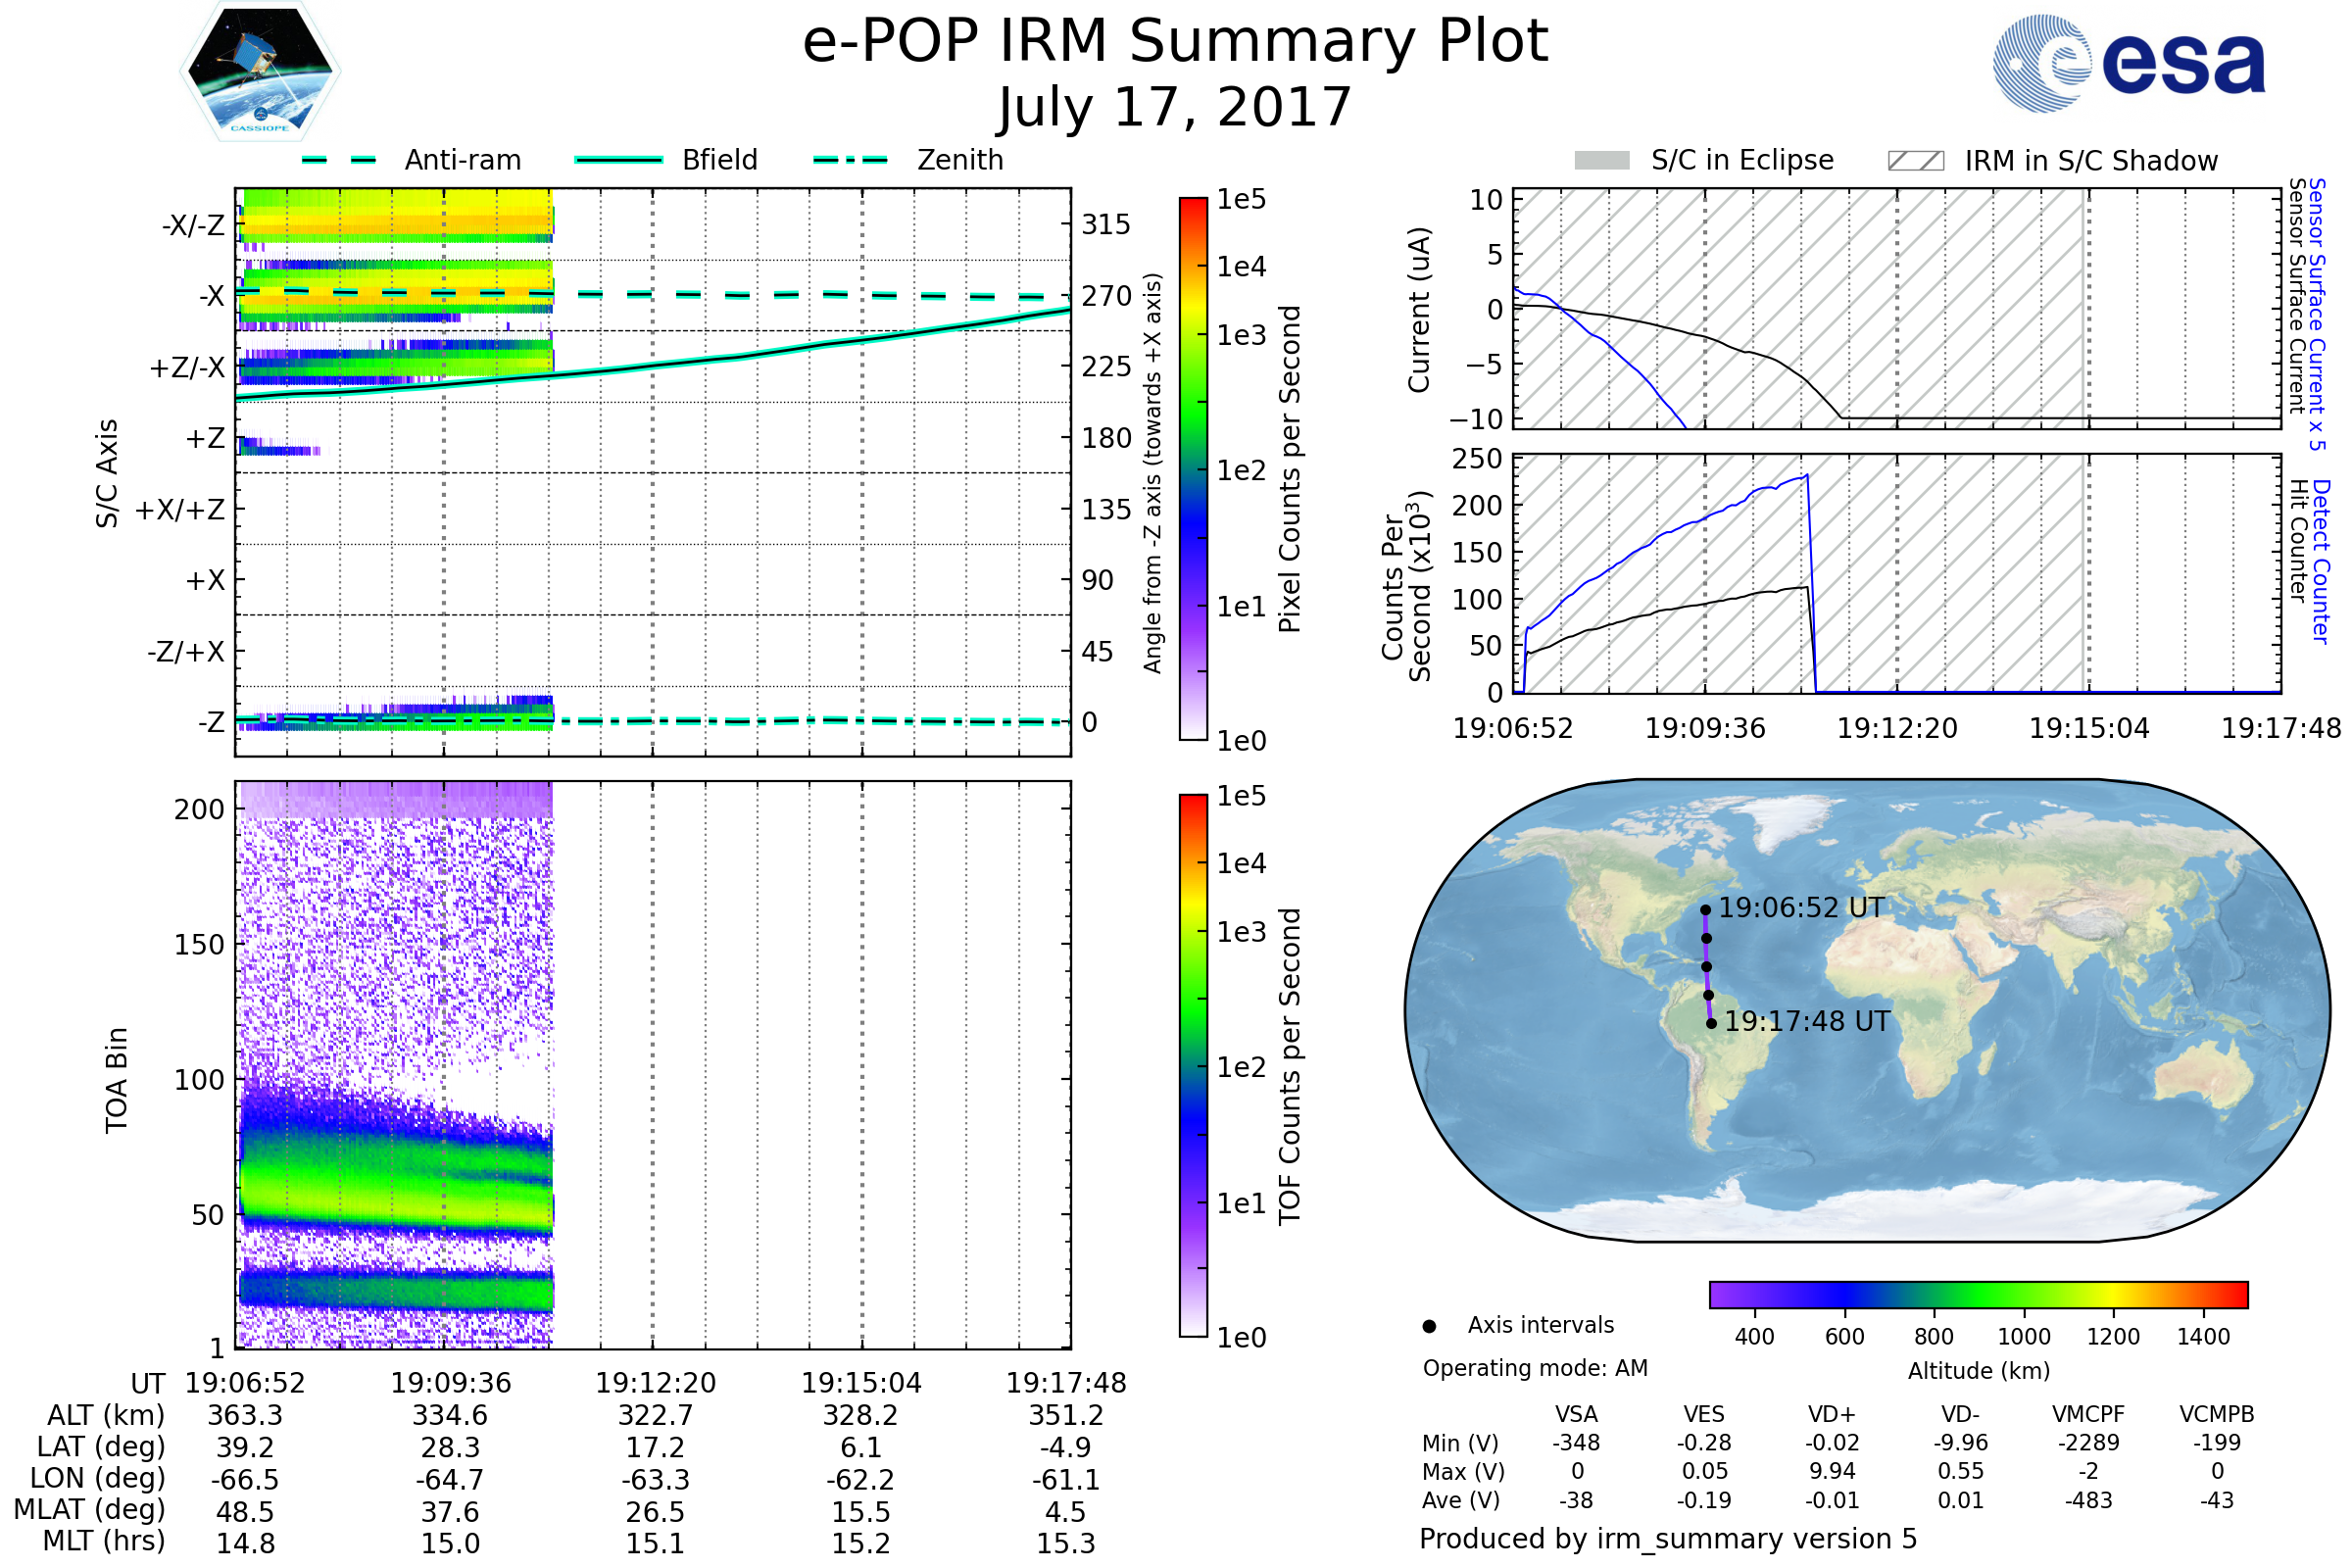Image resolution: width=2352 pixels, height=1568 pixels.
Task: Click the Produced by irm_summary version 5 text
Action: (x=1668, y=1539)
